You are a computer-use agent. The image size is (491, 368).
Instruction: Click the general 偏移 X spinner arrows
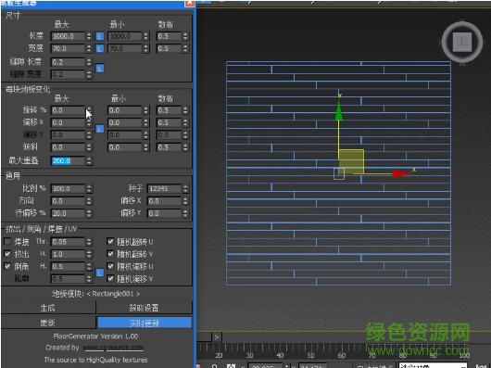click(x=185, y=201)
